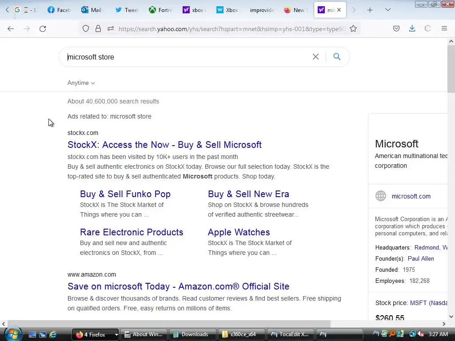Click Show Desktop quick launch icon
The height and width of the screenshot is (341, 455).
(x=32, y=334)
